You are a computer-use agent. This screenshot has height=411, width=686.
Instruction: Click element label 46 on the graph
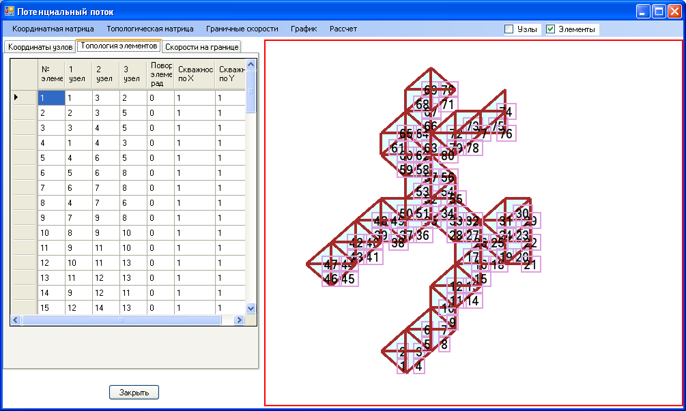tap(331, 279)
